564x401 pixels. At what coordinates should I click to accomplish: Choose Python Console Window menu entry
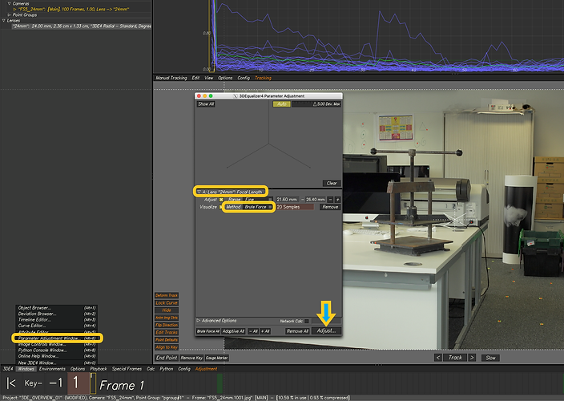point(56,350)
